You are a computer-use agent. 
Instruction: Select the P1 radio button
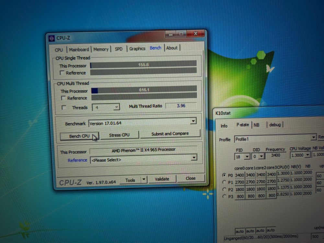point(224,182)
